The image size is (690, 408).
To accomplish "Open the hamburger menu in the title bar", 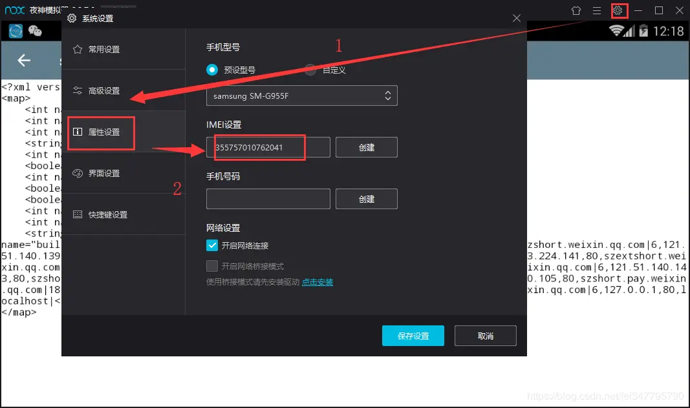I will click(596, 10).
